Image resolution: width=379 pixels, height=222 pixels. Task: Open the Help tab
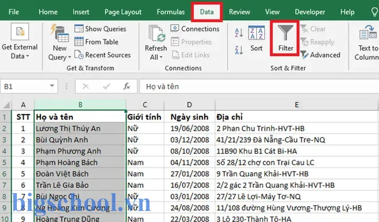click(347, 12)
